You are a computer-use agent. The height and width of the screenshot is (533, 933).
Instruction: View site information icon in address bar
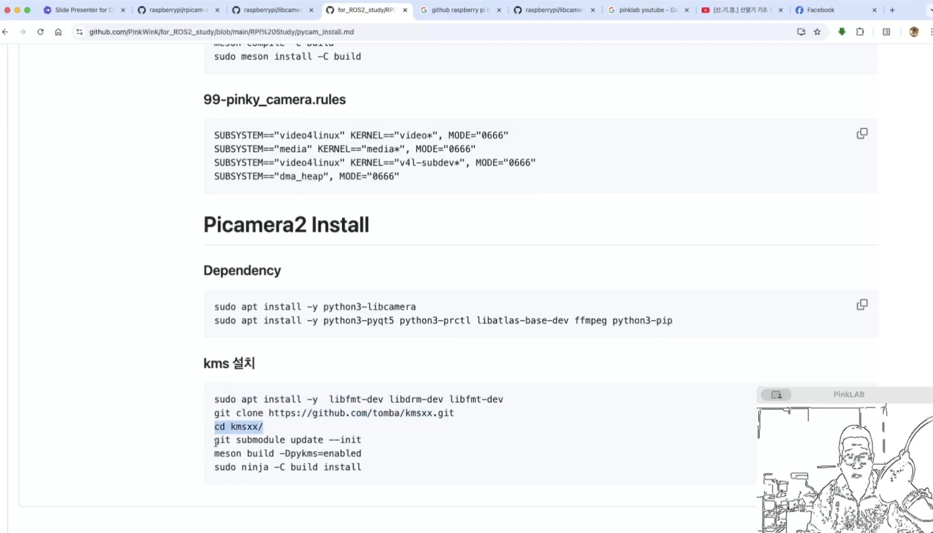79,32
